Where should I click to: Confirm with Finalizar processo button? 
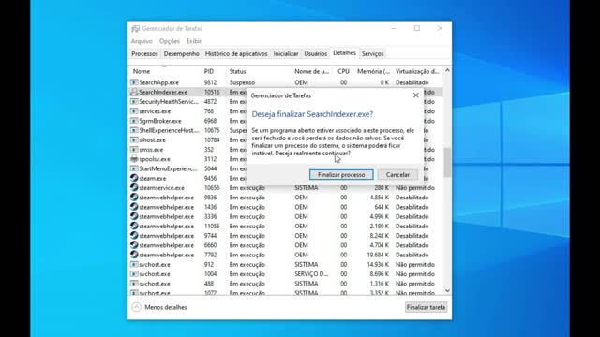[341, 175]
